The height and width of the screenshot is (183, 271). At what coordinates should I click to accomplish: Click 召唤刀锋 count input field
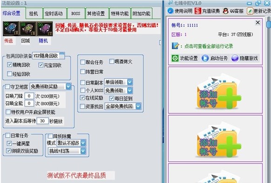[29, 96]
